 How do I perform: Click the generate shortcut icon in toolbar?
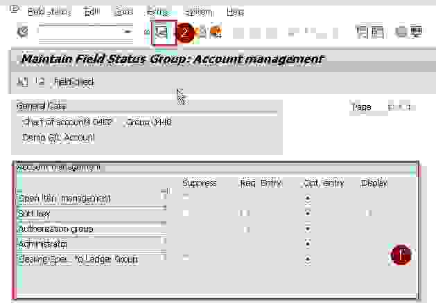coord(377,33)
